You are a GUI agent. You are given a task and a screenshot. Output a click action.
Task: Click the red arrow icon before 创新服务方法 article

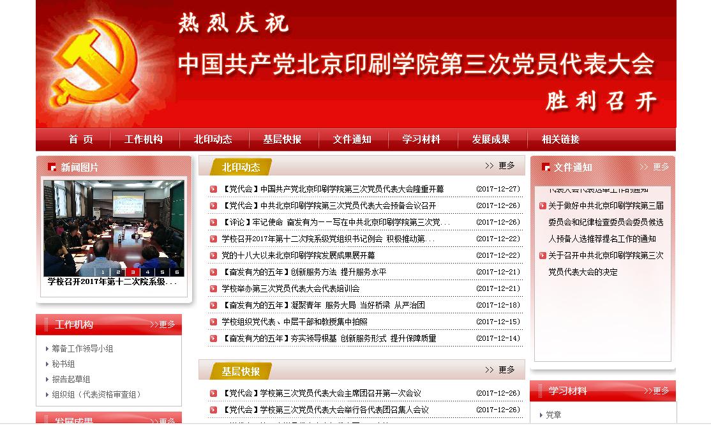pos(213,272)
